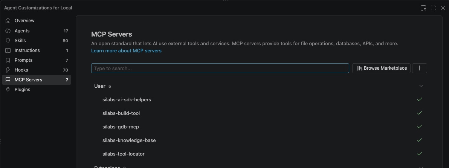Click the open-in-editor icon at top right
Viewport: 449px width, 168px height.
pos(423,8)
